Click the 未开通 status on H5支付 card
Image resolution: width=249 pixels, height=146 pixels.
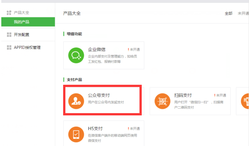[x=134, y=129]
